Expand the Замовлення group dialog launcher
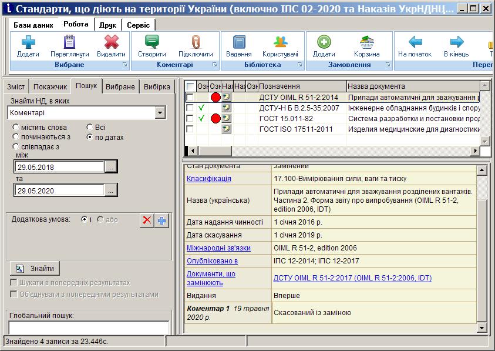This screenshot has width=495, height=351. pos(388,65)
